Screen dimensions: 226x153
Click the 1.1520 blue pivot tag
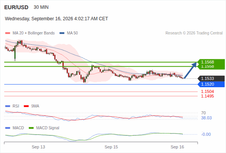click(x=211, y=84)
